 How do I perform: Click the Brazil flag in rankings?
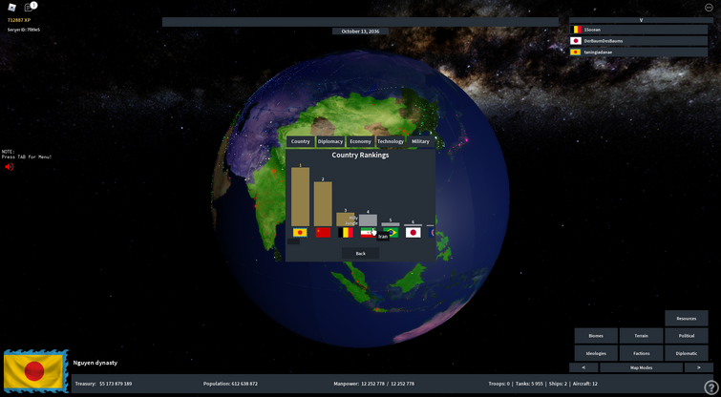(x=392, y=233)
